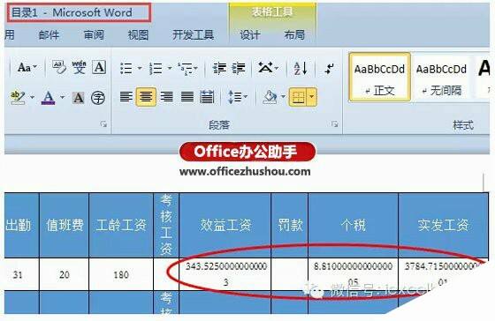This screenshot has height=321, width=495.
Task: Click the shading paint bucket icon
Action: coord(270,97)
